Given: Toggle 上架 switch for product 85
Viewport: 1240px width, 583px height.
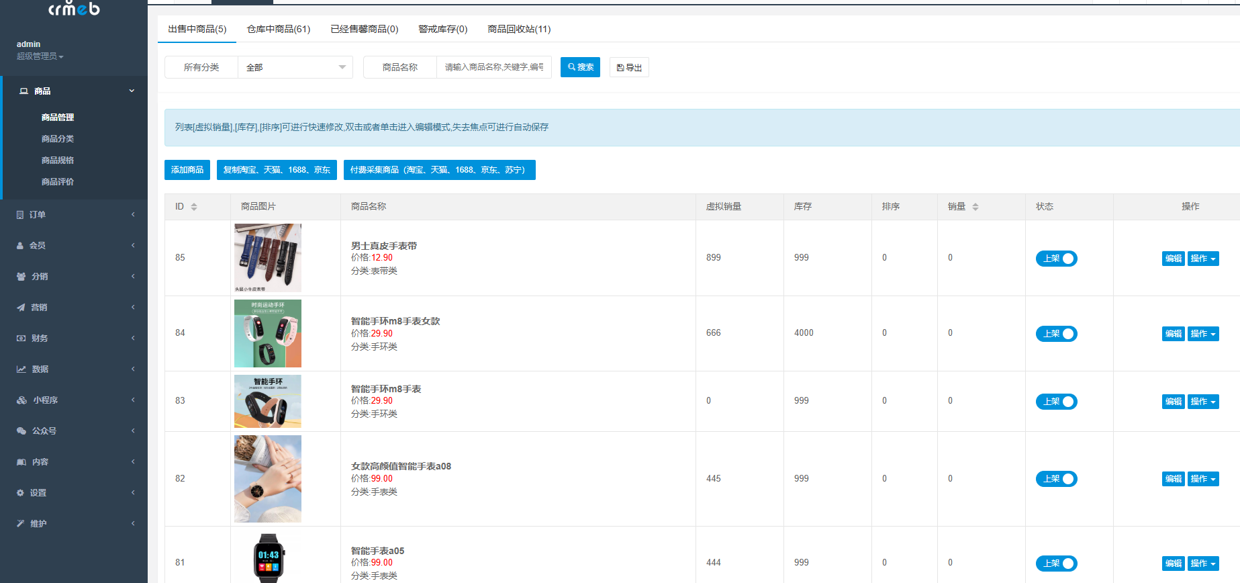Looking at the screenshot, I should [1056, 259].
